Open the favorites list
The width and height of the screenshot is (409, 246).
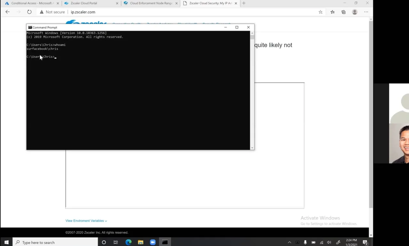coord(332,12)
